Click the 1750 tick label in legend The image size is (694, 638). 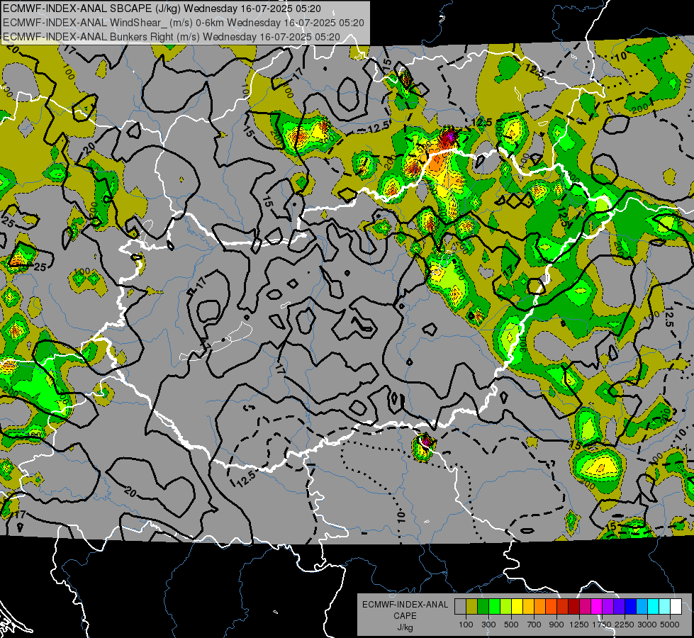point(603,625)
